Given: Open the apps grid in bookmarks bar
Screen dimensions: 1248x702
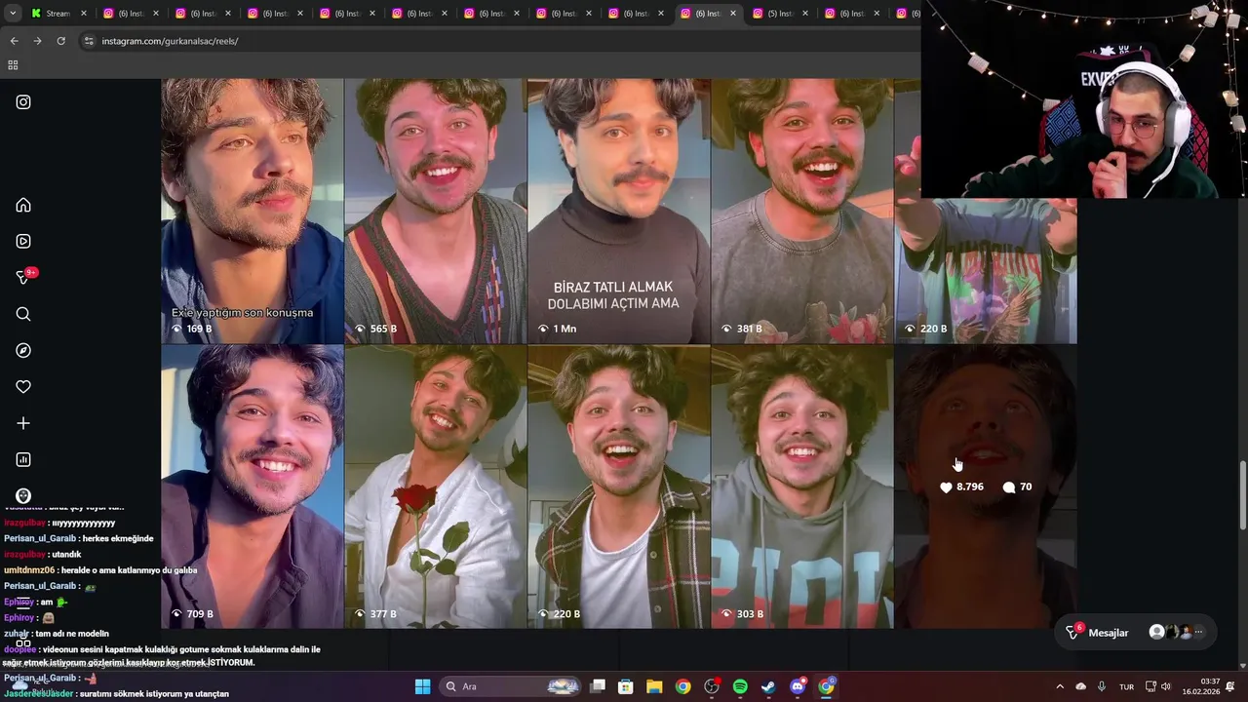Looking at the screenshot, I should coord(13,65).
